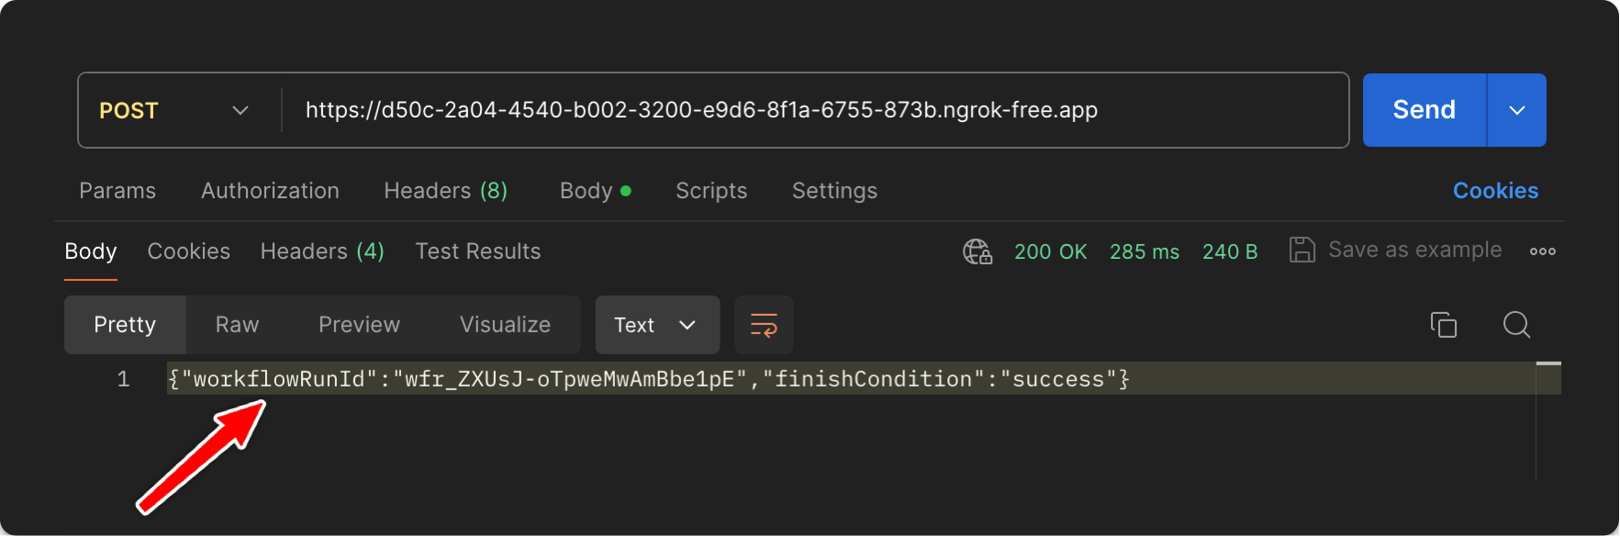1620x536 pixels.
Task: Open the Authorization tab
Action: (270, 191)
